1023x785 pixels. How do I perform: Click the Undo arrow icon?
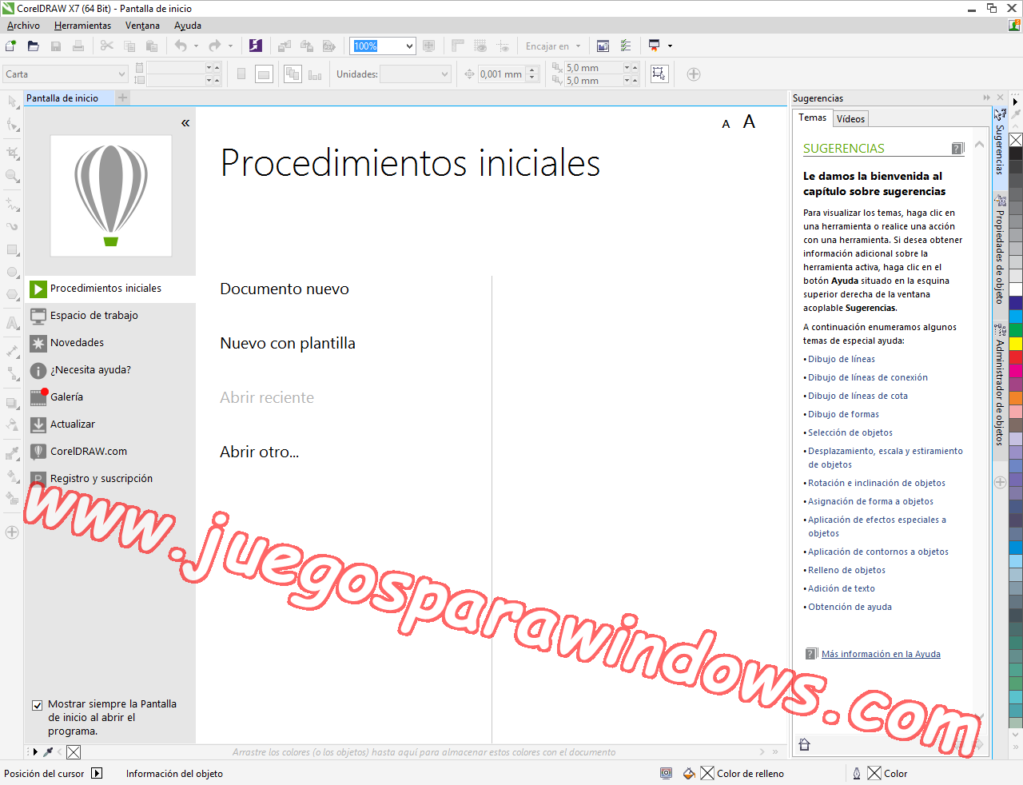181,46
